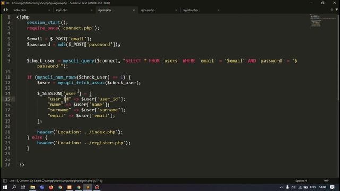This screenshot has width=340, height=191.
Task: Add a new tab with the plus button
Action: click(x=331, y=10)
